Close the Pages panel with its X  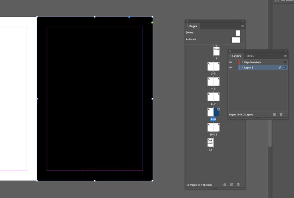187,21
